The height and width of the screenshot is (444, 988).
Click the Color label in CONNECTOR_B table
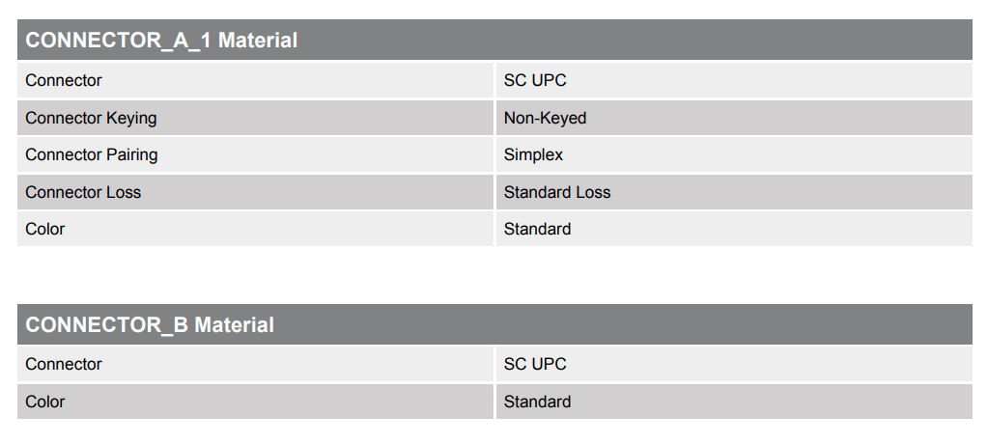45,402
